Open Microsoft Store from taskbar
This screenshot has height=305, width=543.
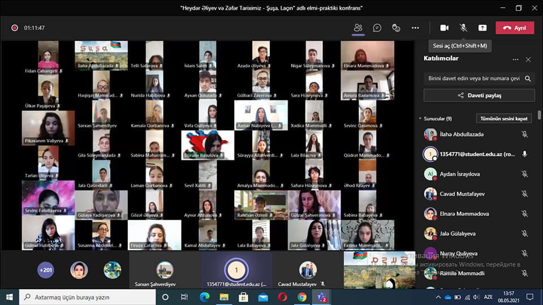coord(243,297)
